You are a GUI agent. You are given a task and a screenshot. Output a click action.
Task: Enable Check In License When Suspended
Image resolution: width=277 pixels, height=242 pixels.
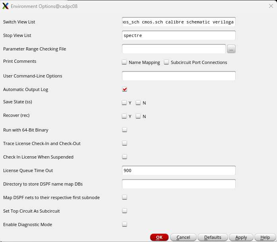[124, 157]
